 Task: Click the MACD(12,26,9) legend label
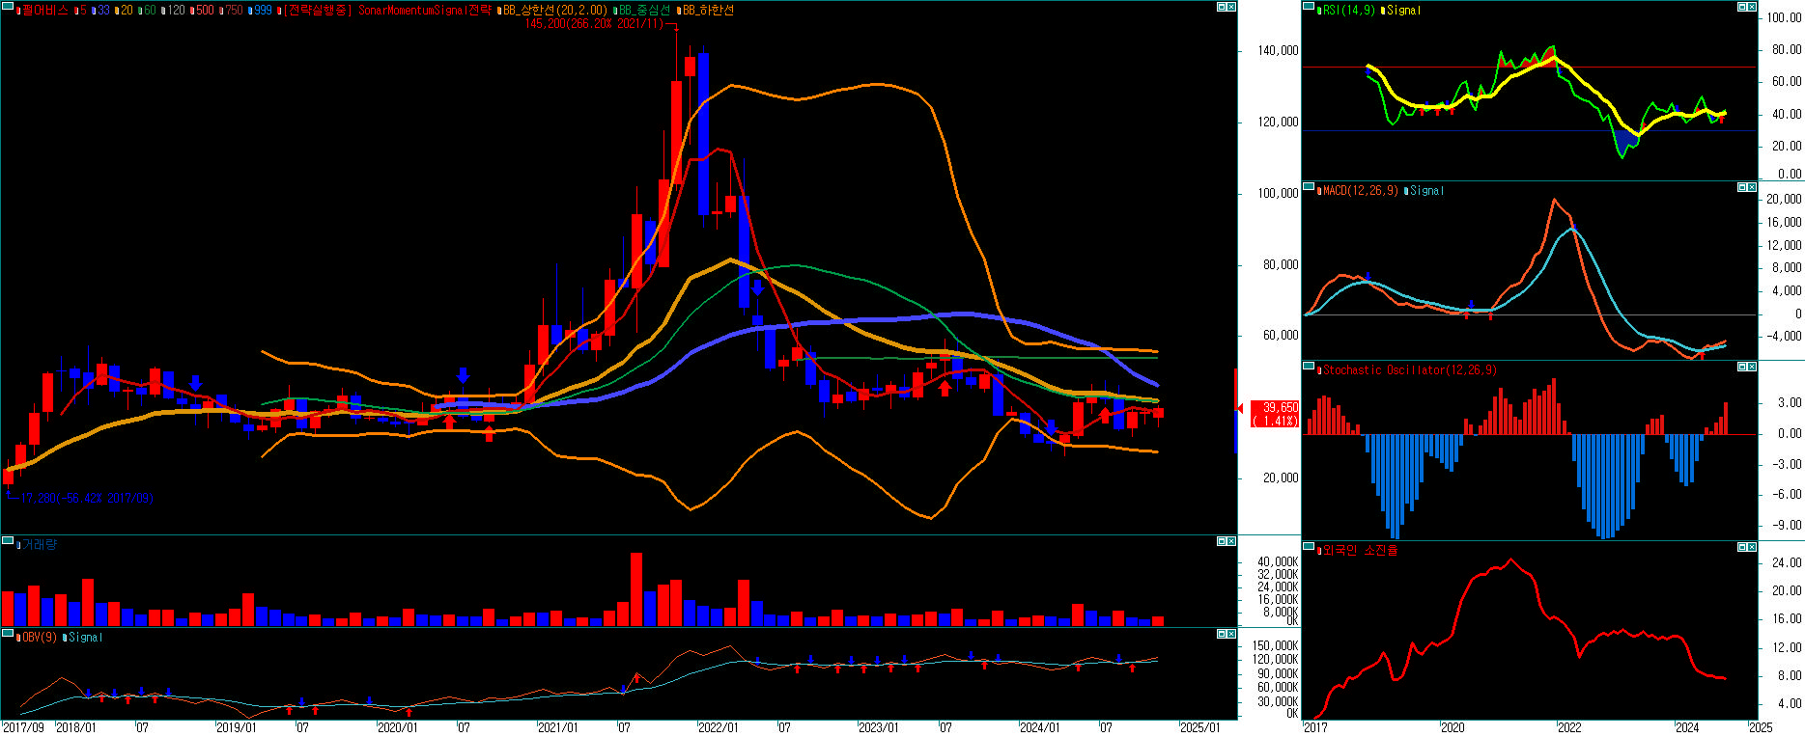(1360, 190)
